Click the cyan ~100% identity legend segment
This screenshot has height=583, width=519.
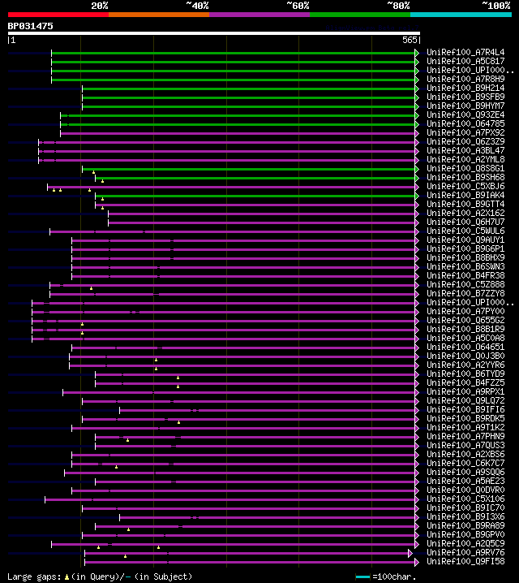coord(461,15)
